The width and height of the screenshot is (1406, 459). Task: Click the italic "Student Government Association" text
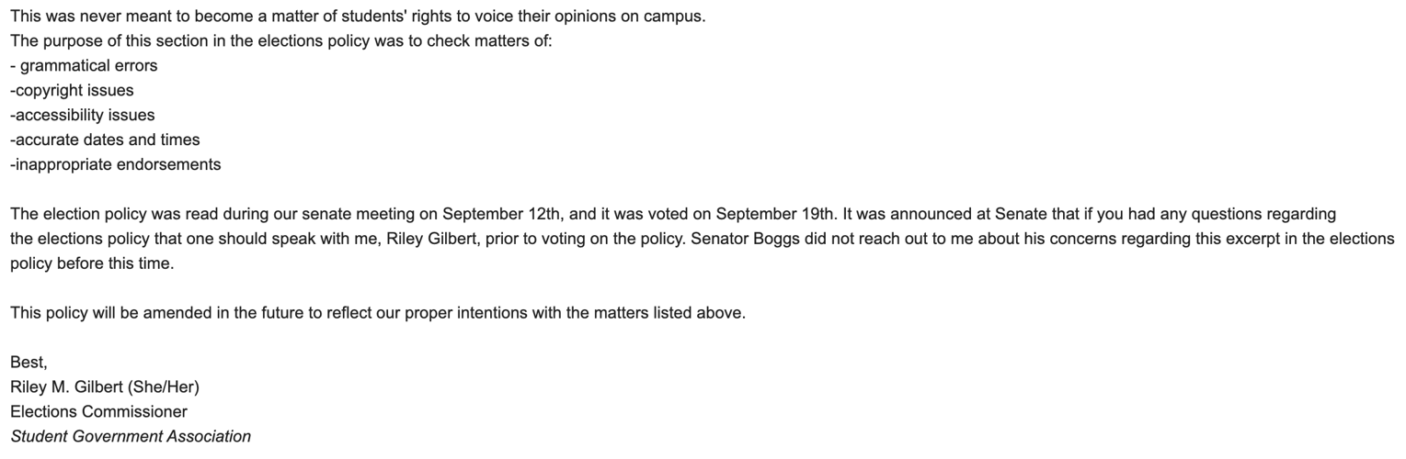click(x=131, y=437)
